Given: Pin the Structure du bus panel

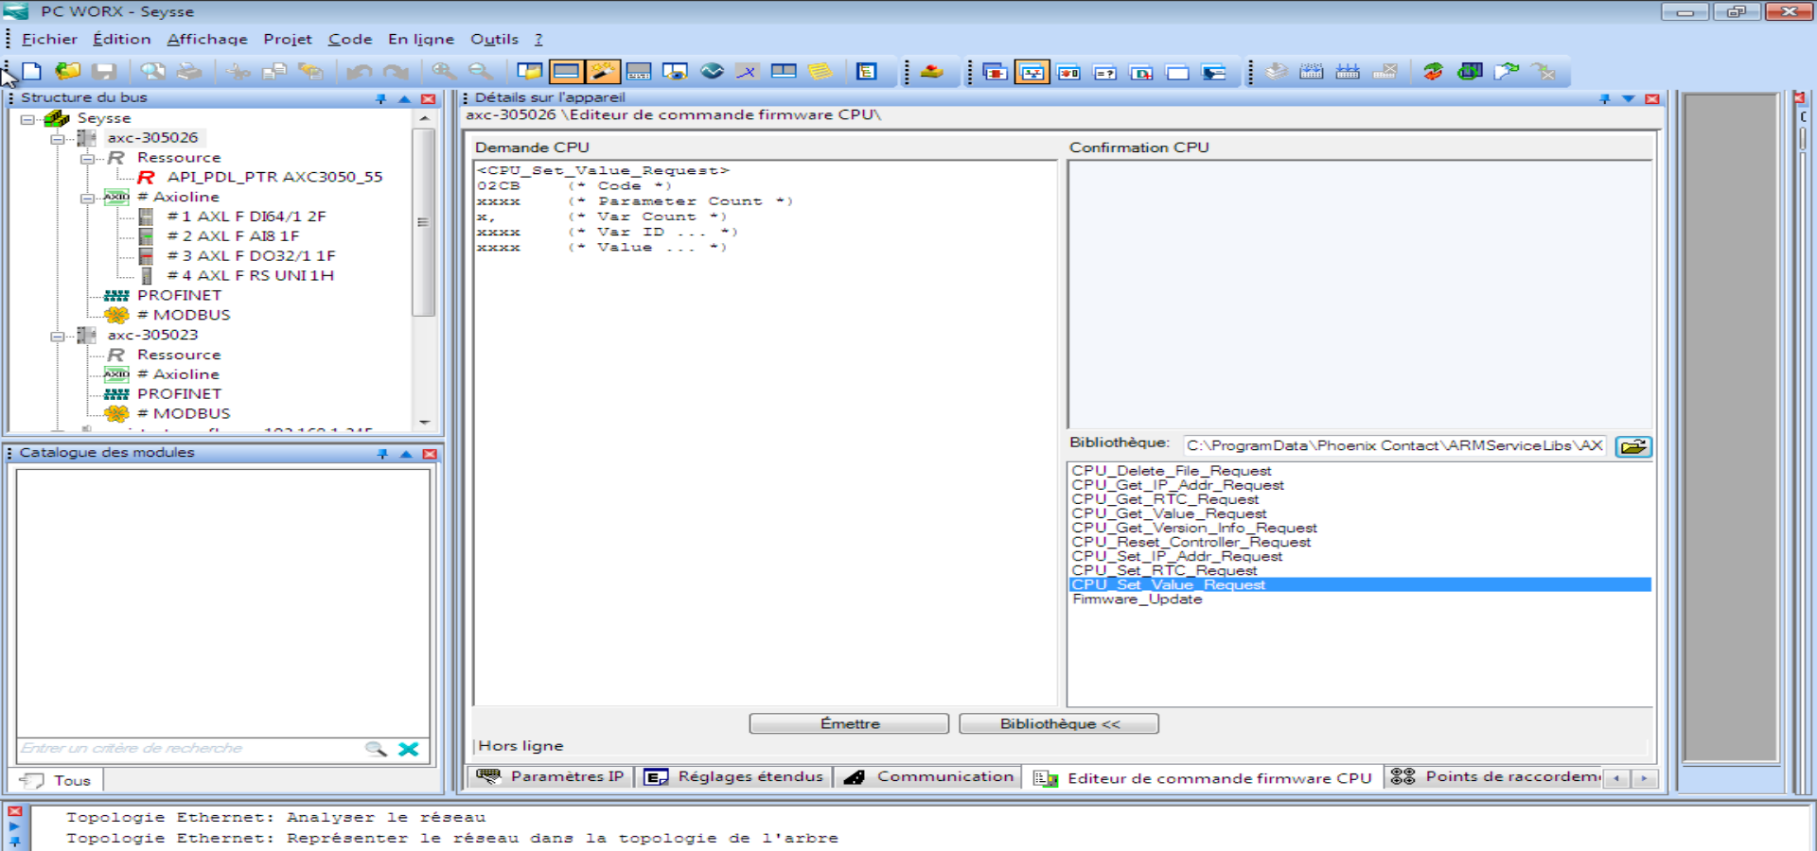Looking at the screenshot, I should coord(380,98).
